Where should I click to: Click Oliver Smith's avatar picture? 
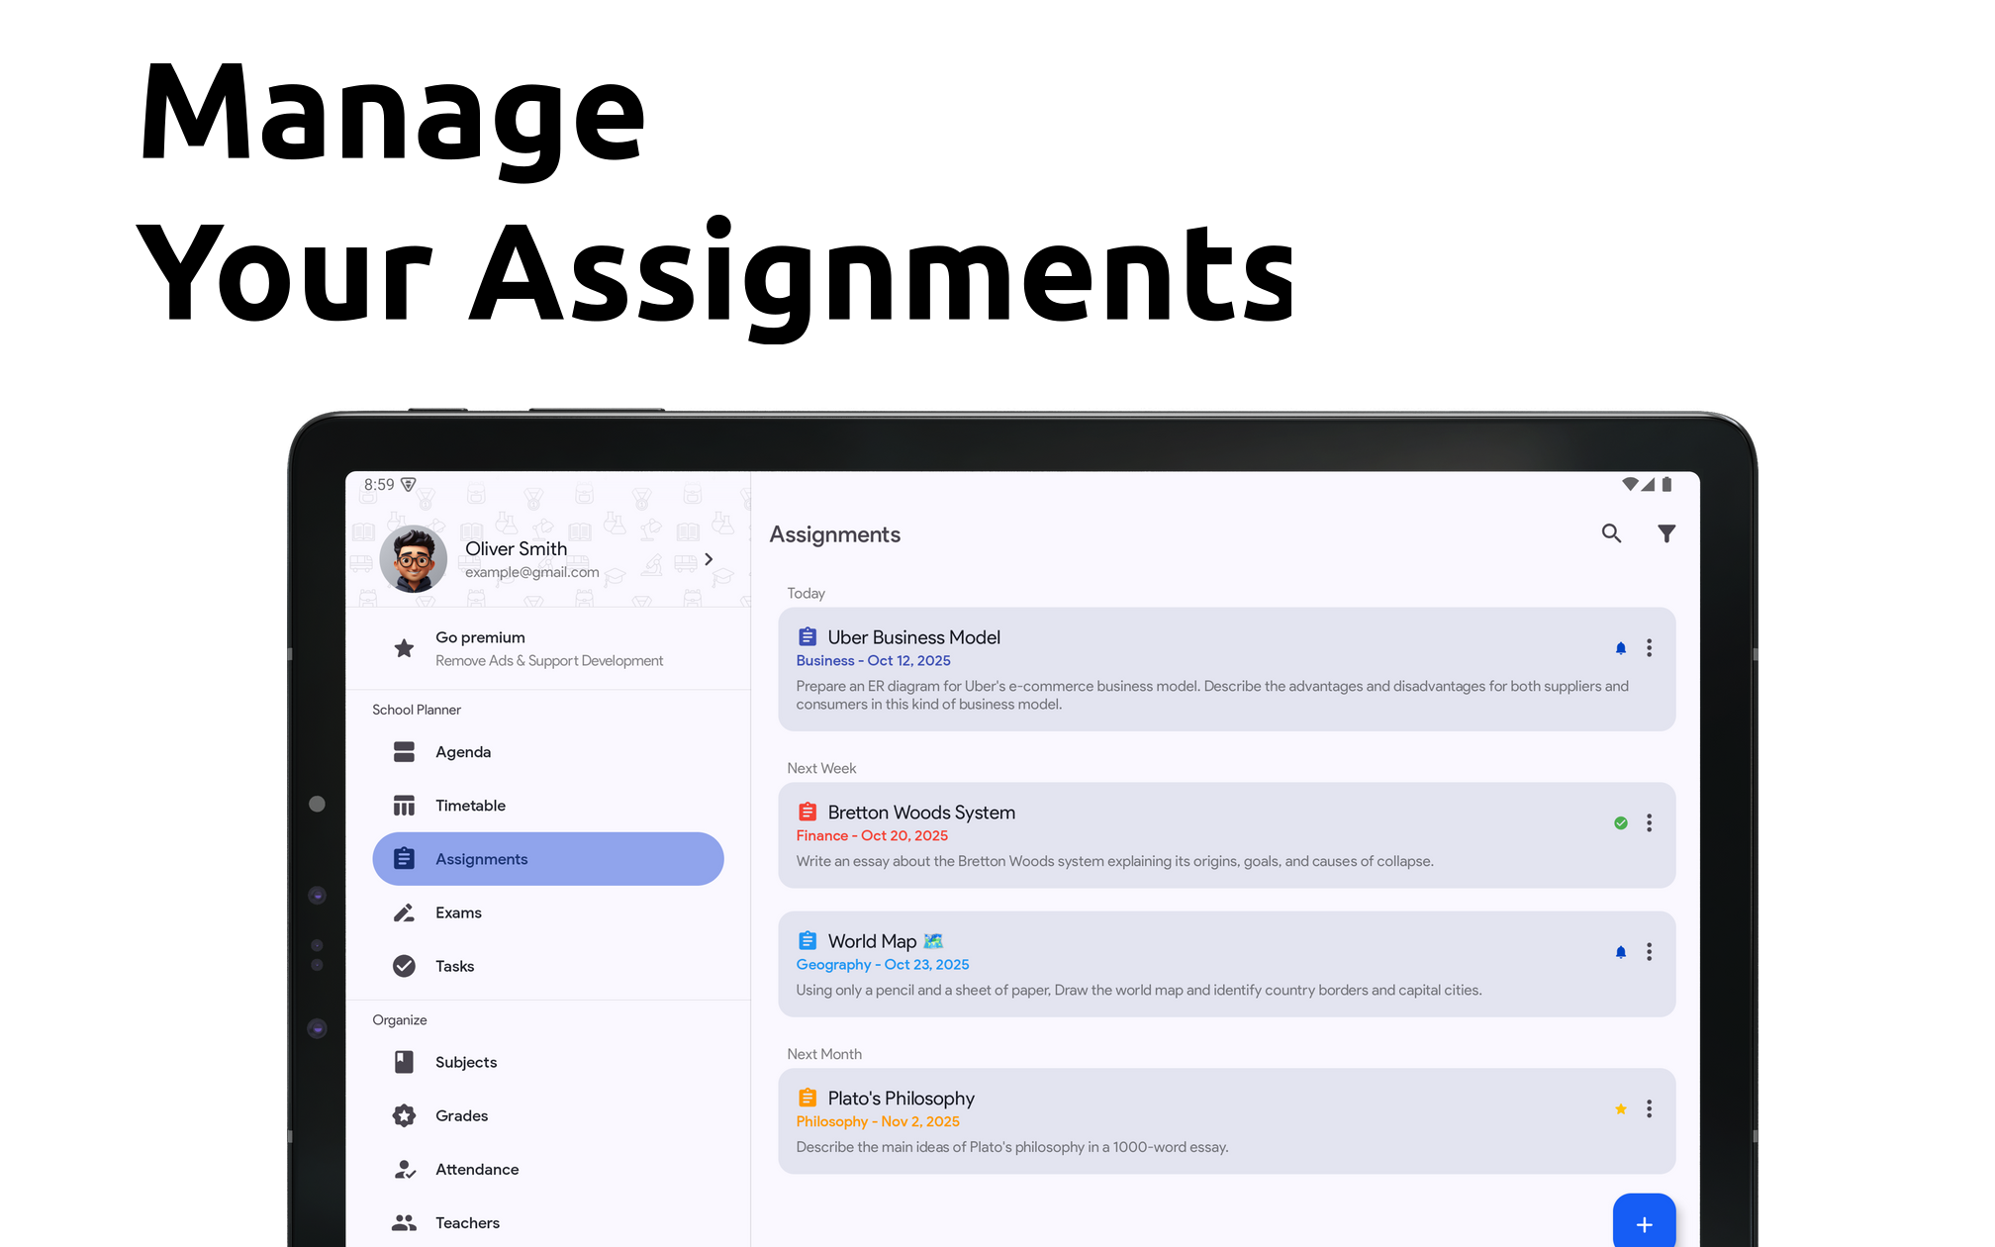414,559
